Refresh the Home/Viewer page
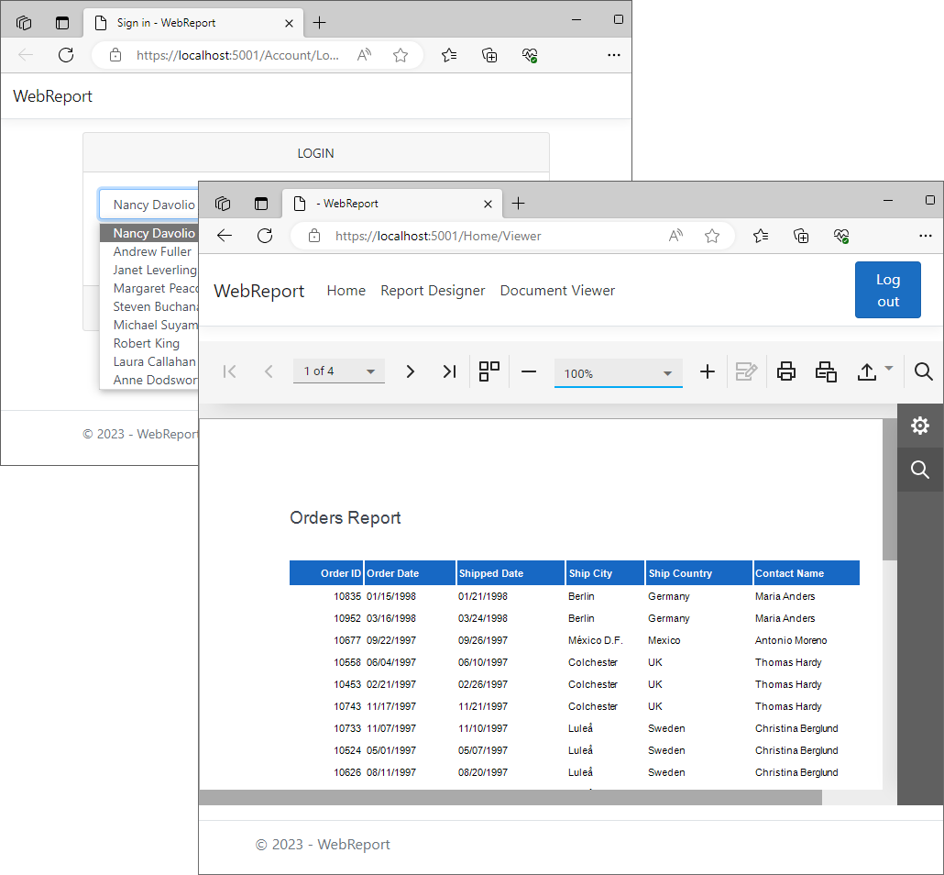 [265, 236]
